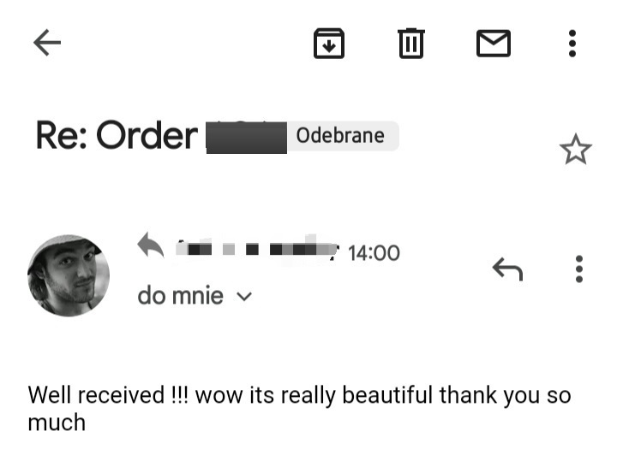Go back using the left arrow
The image size is (617, 455).
(47, 43)
